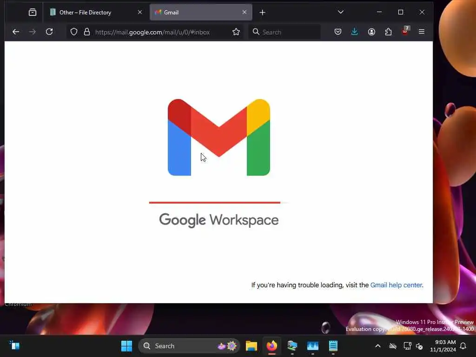Open File Explorer from the taskbar
The image size is (476, 357).
(x=251, y=346)
